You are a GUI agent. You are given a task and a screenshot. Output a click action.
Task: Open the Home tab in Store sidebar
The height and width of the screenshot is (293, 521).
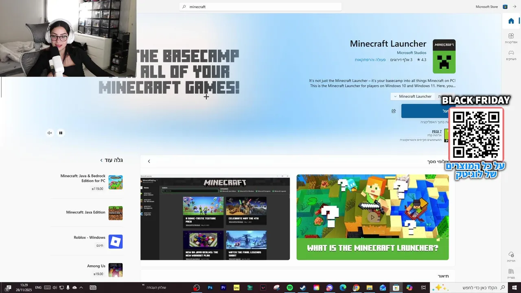511,21
